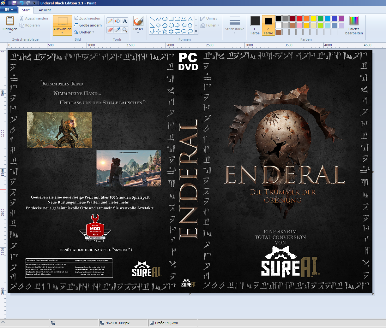Select the Text tool
Screen dimensions: 386x328
click(x=125, y=21)
